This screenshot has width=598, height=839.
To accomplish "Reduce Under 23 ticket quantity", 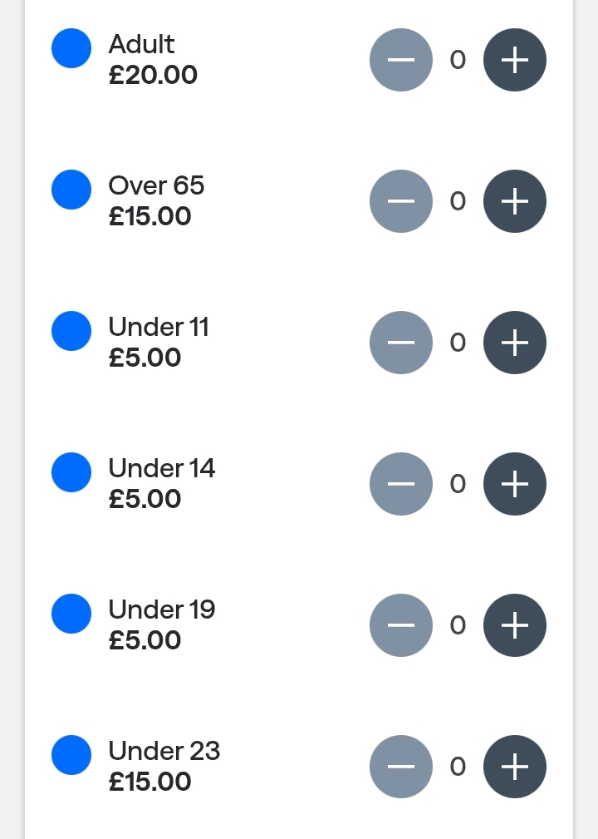I will click(401, 767).
